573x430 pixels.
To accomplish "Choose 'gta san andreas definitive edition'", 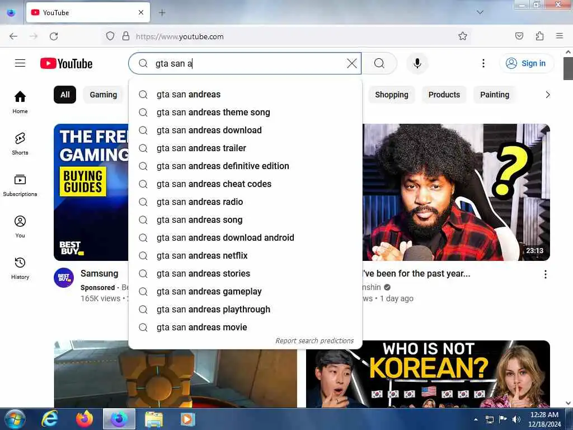I will [x=245, y=166].
